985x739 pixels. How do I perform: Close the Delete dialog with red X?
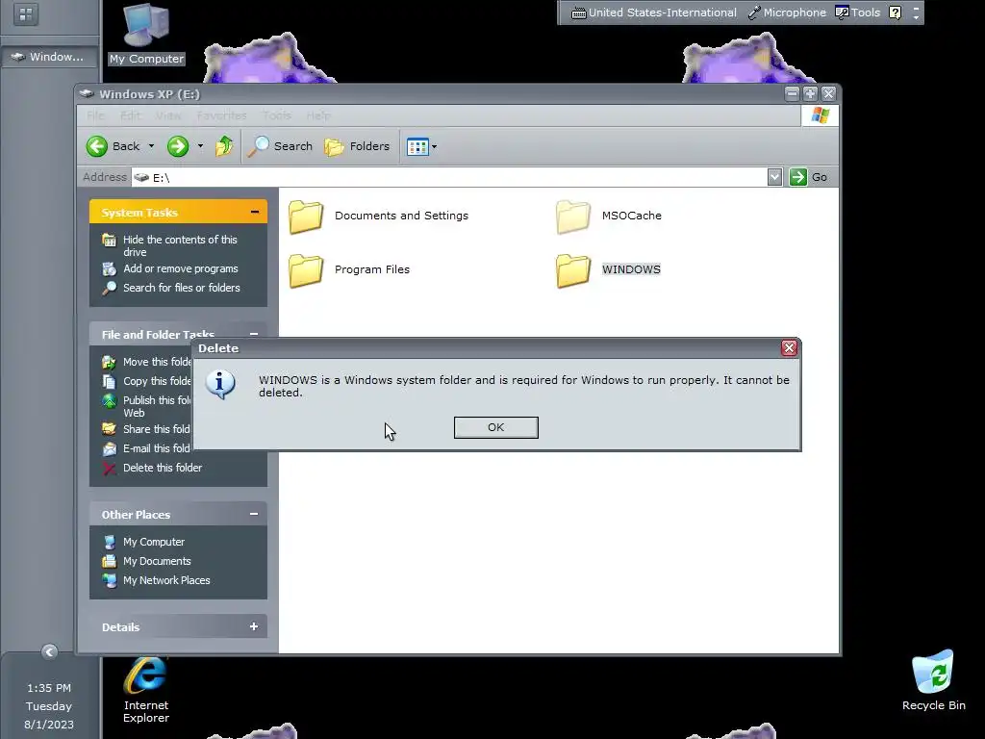pyautogui.click(x=789, y=348)
